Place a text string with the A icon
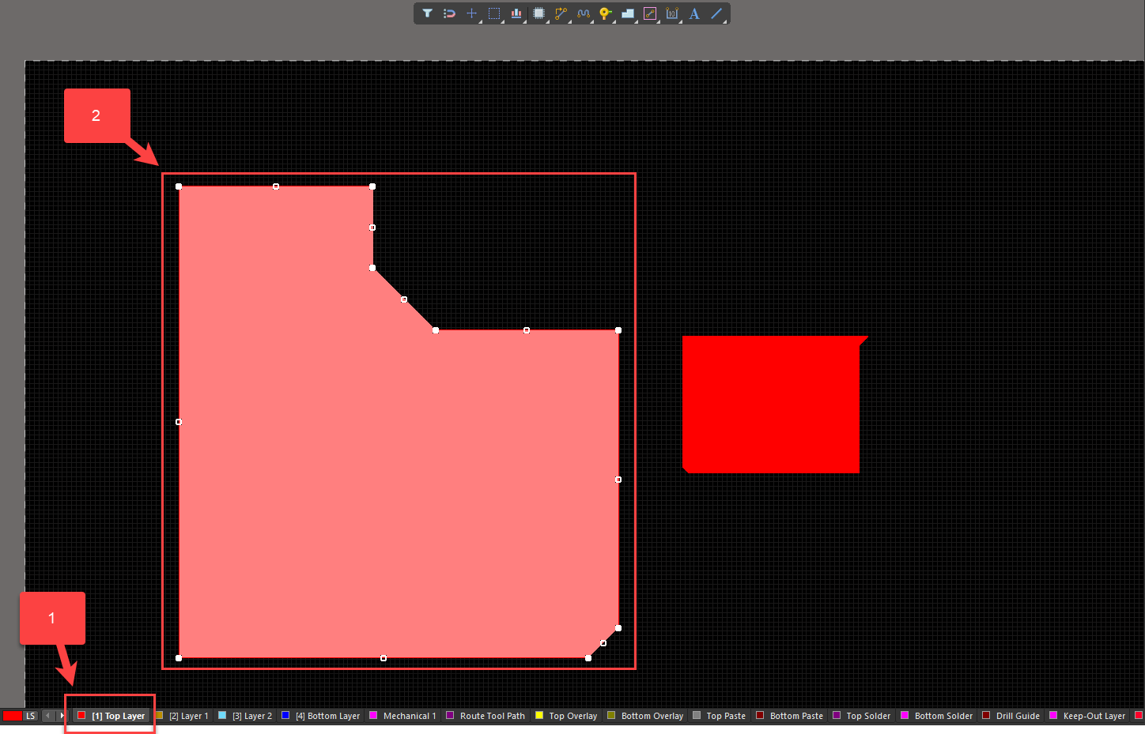This screenshot has width=1145, height=734. (x=693, y=13)
